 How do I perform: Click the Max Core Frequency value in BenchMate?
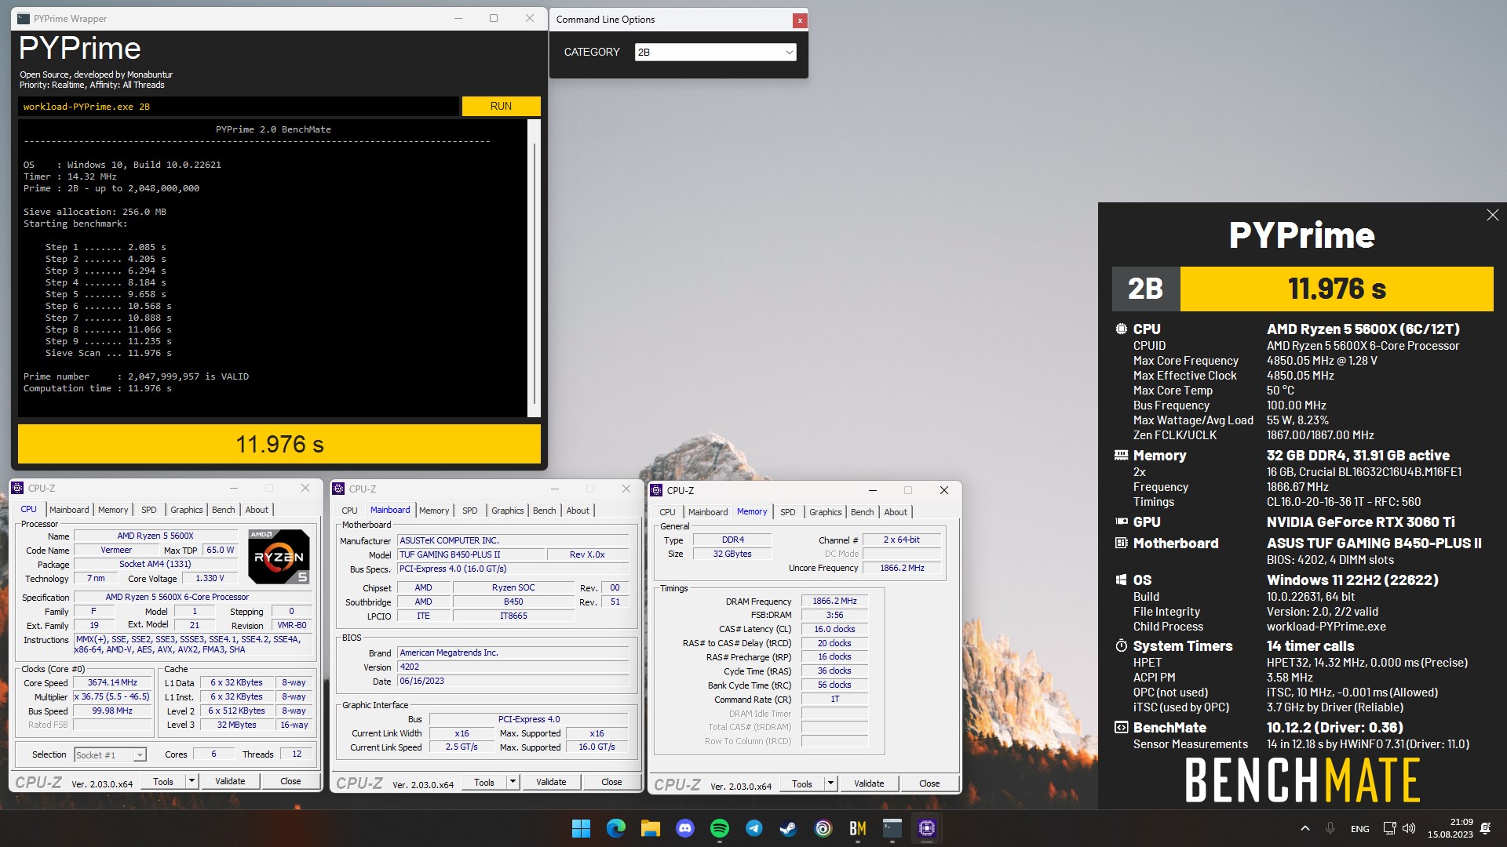click(x=1322, y=361)
